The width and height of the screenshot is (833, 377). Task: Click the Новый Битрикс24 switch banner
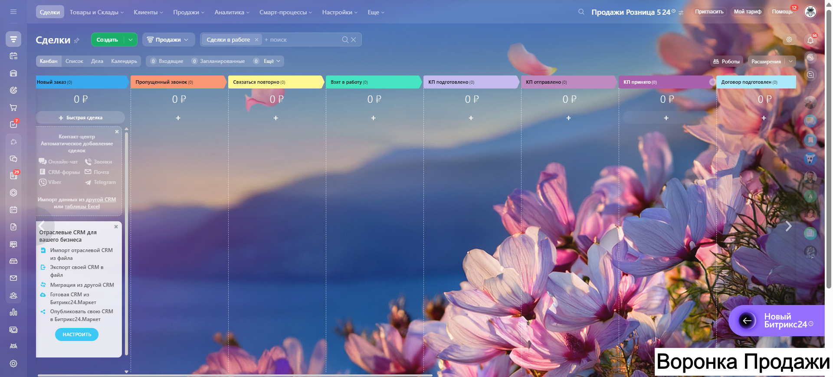tap(777, 321)
